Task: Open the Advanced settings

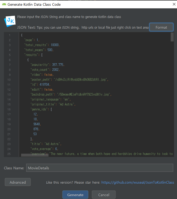Action: point(18,182)
